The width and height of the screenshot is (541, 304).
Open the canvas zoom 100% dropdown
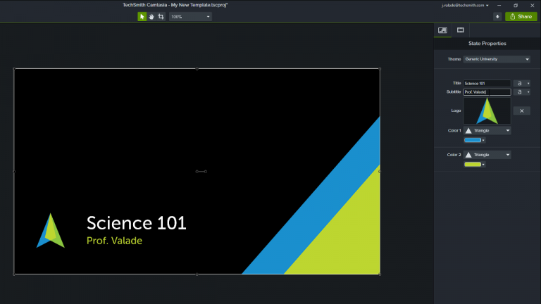pos(190,17)
